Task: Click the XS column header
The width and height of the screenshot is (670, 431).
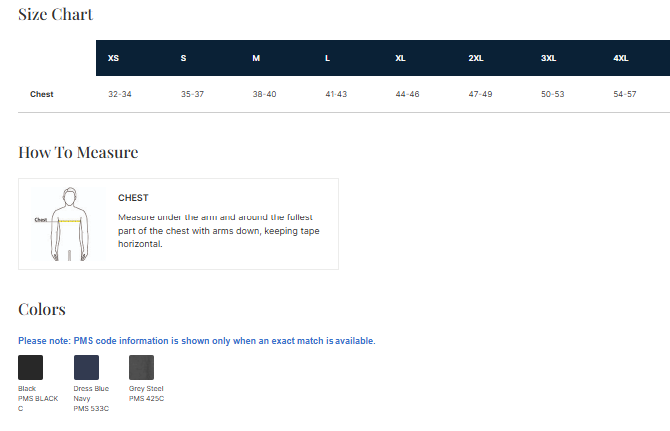Action: [113, 58]
